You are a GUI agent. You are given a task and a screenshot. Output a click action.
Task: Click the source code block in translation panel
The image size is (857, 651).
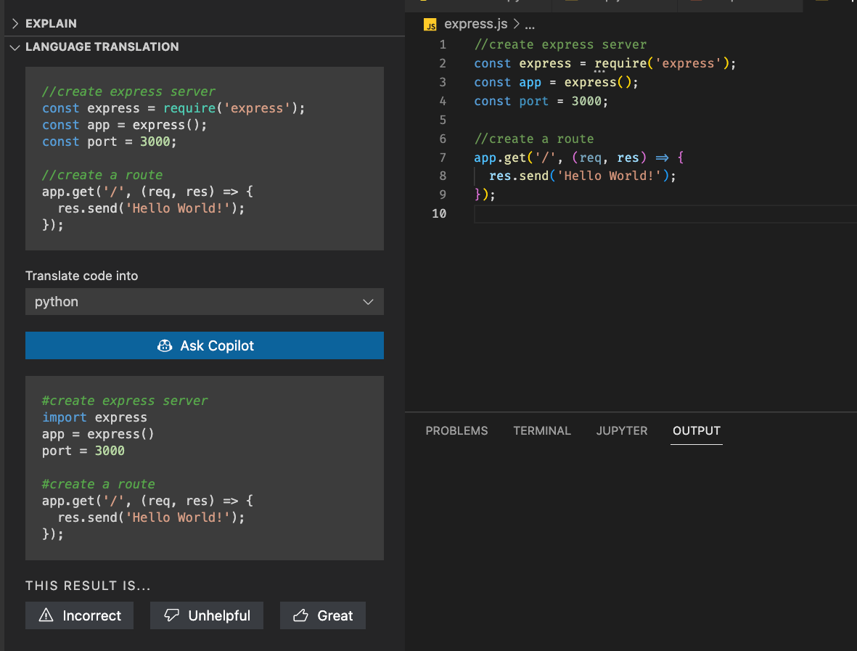pos(205,158)
